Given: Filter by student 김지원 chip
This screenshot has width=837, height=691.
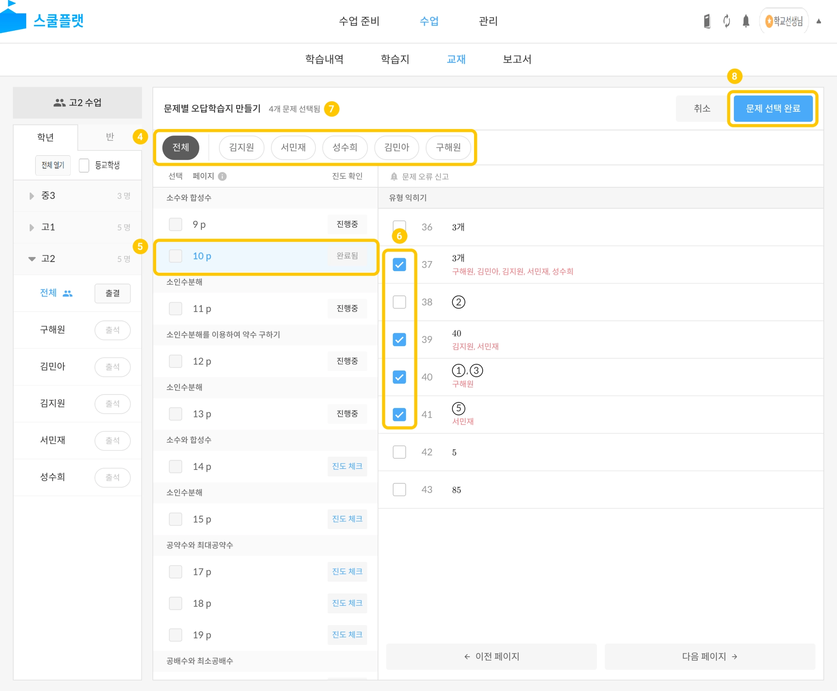Looking at the screenshot, I should [241, 147].
